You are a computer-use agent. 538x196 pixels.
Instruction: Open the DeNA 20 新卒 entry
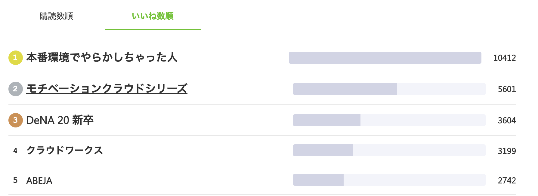tap(60, 120)
